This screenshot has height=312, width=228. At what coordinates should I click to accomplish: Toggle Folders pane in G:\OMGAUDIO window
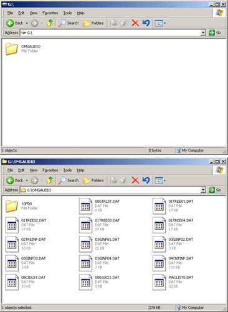[x=93, y=180]
